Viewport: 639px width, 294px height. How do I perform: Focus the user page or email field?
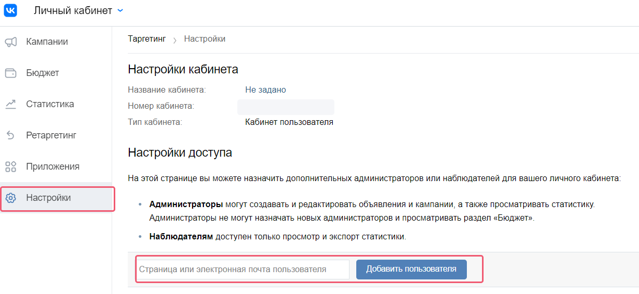(x=243, y=270)
